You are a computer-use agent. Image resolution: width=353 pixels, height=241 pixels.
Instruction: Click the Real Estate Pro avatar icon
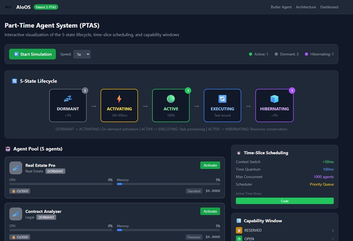[x=16, y=168]
